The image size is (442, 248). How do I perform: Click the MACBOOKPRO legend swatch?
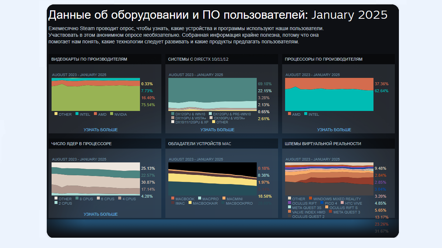pos(223,203)
